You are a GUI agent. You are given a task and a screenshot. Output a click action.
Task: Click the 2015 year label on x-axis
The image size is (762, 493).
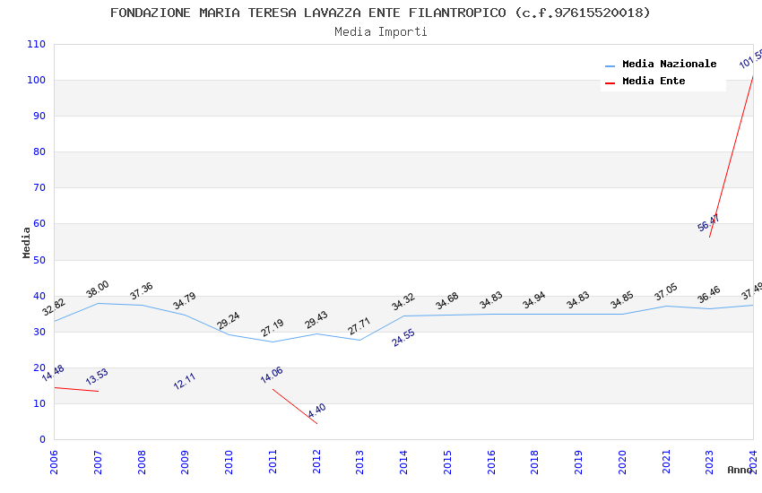tap(447, 462)
